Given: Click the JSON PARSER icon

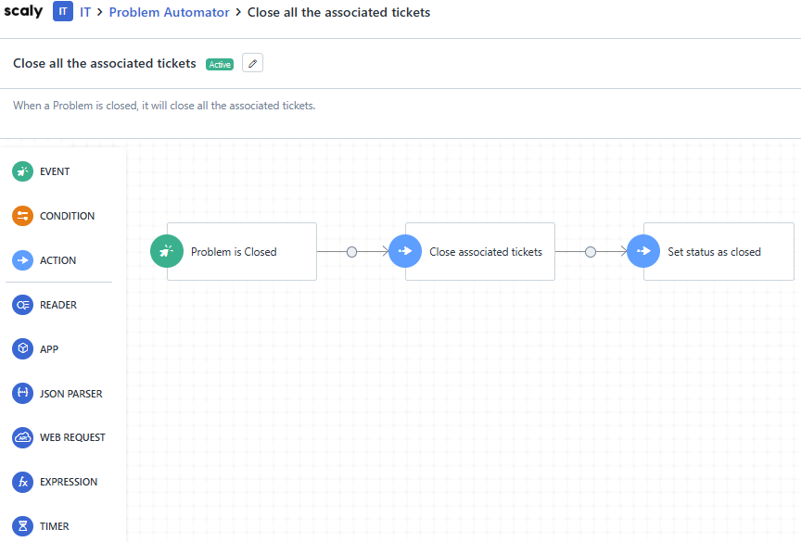Looking at the screenshot, I should [22, 394].
